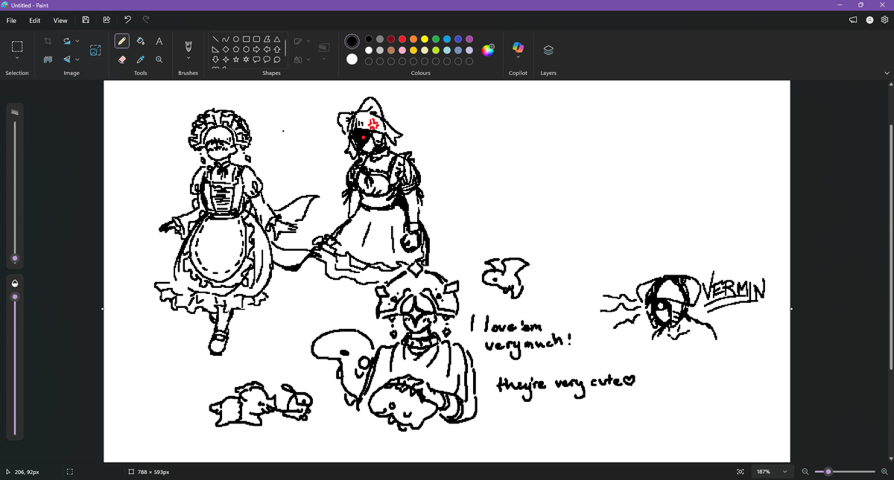The height and width of the screenshot is (480, 894).
Task: Undo the last stroke
Action: [x=127, y=20]
